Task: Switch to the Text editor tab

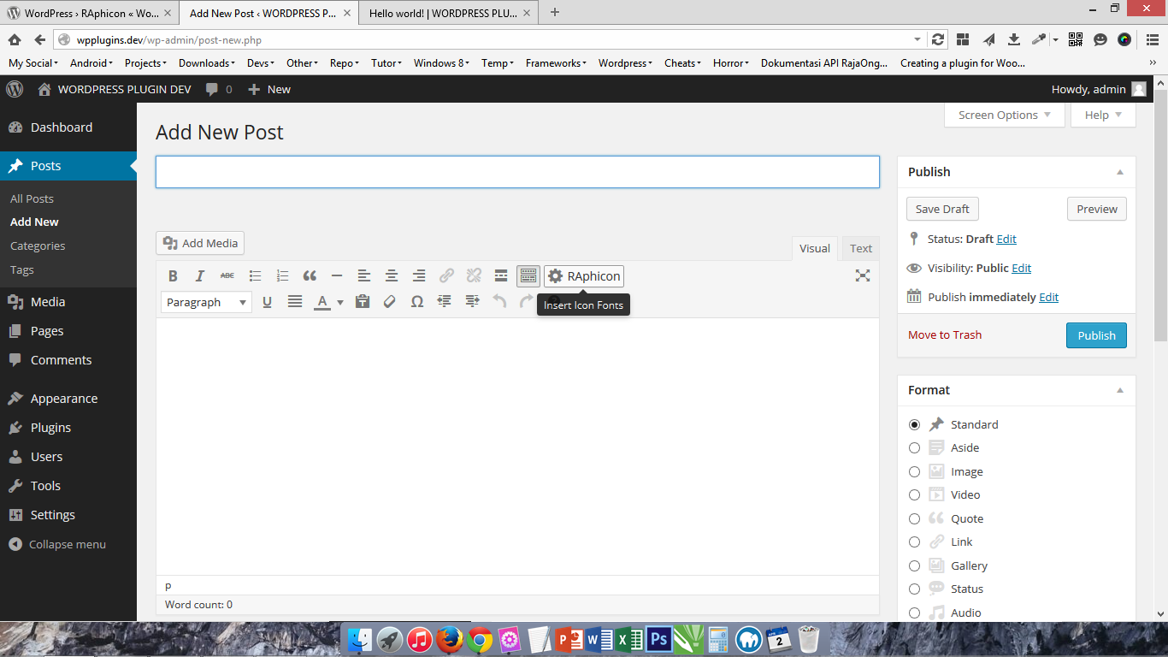Action: (861, 248)
